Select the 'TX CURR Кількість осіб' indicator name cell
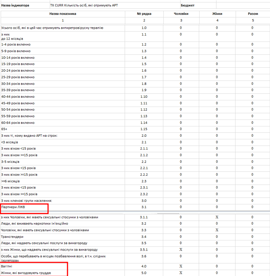This screenshot has width=270, height=276. pos(115,6)
